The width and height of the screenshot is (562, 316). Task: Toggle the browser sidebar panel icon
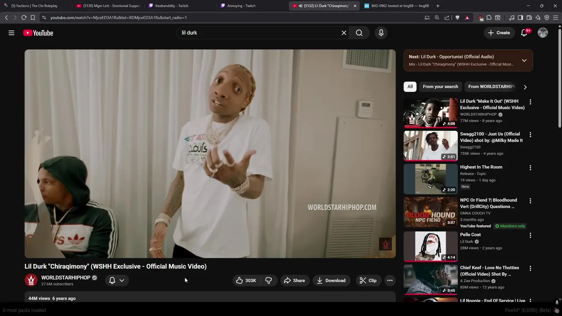pos(520,18)
